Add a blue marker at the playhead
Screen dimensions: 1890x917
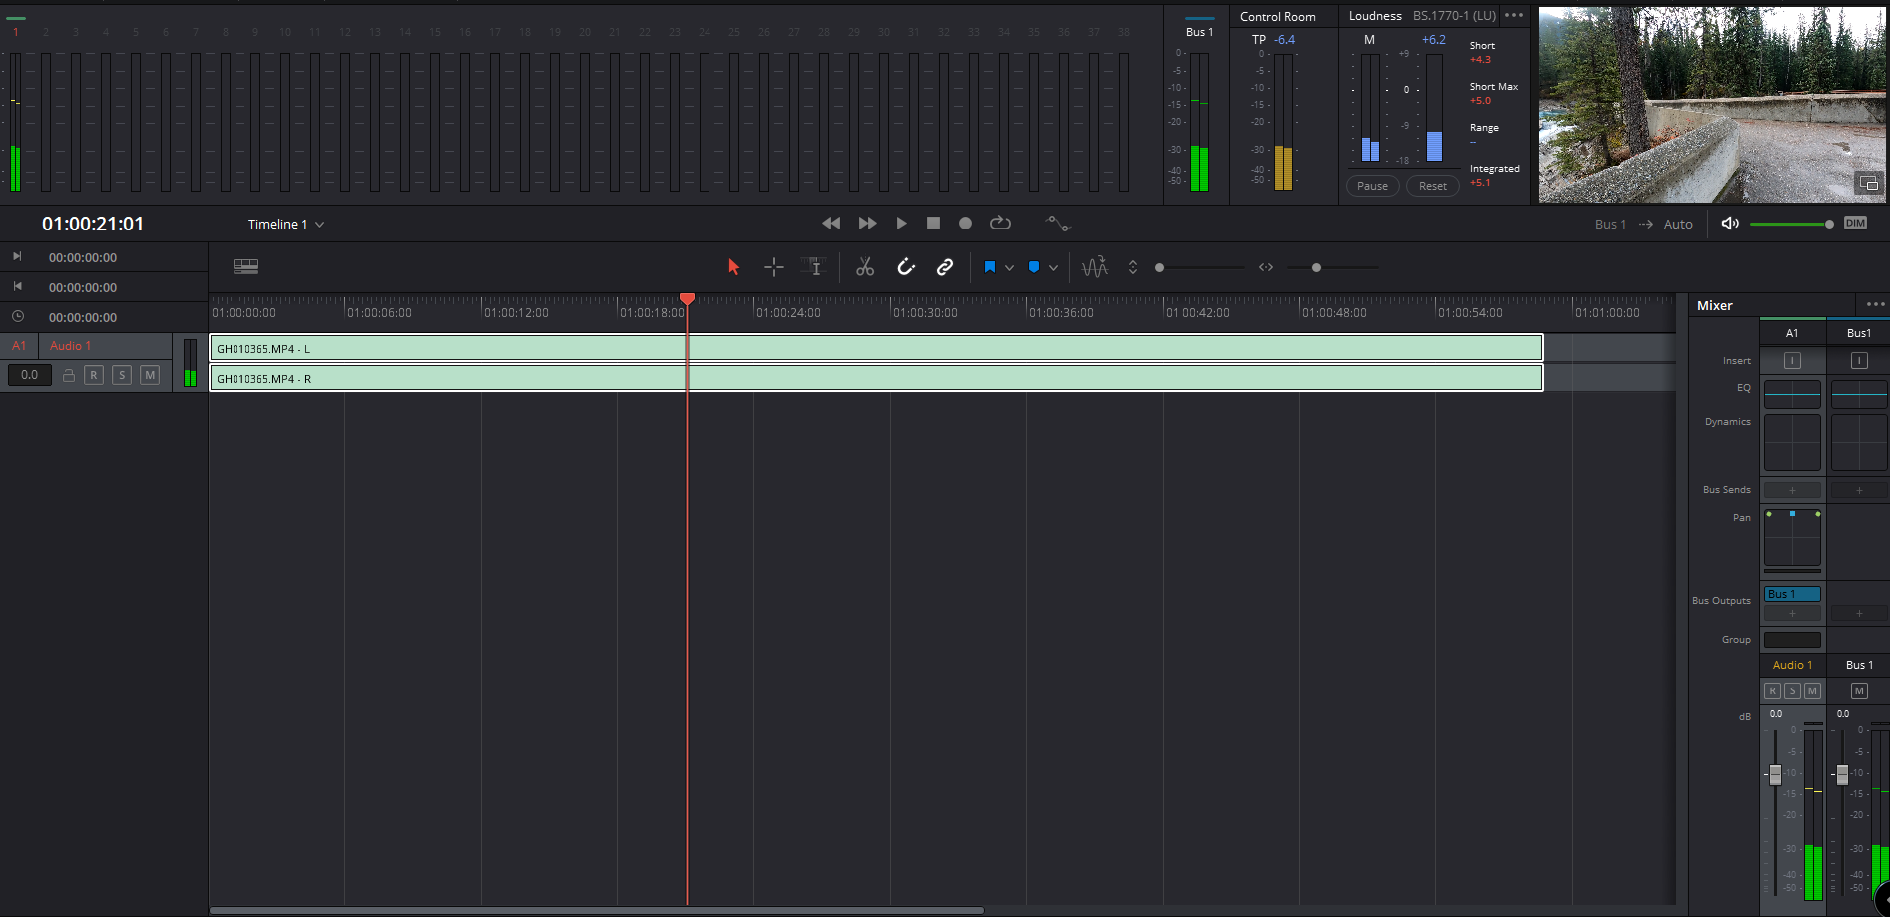1034,267
